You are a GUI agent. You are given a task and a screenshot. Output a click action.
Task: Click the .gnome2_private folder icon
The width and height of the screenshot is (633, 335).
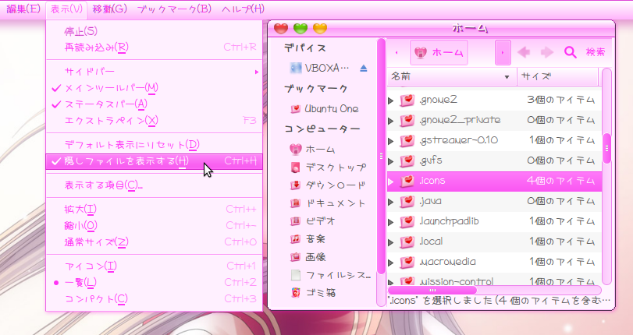(x=407, y=120)
